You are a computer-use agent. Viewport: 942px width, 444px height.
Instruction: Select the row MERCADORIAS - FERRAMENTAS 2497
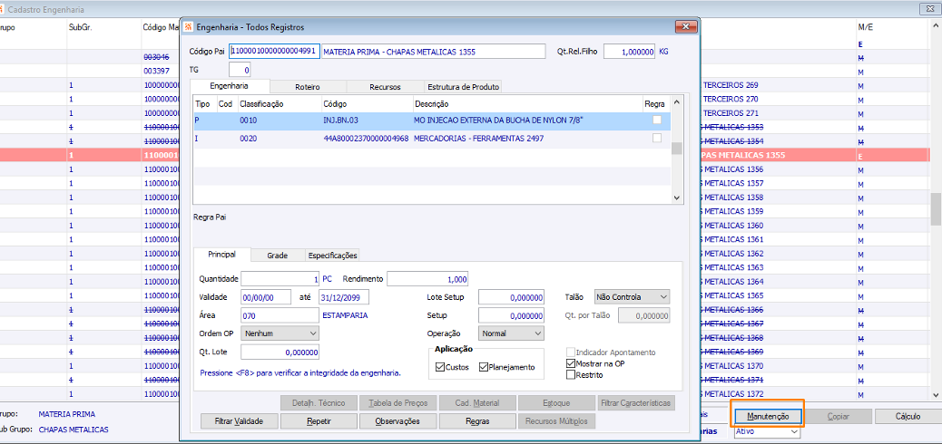click(431, 139)
